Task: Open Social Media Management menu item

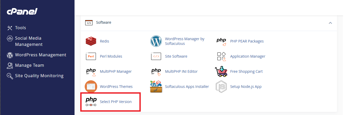Action: pyautogui.click(x=29, y=41)
